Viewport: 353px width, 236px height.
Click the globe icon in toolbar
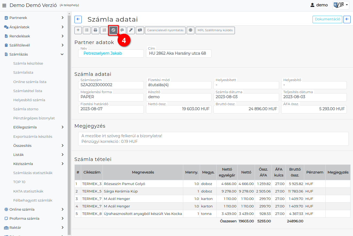pyautogui.click(x=190, y=30)
